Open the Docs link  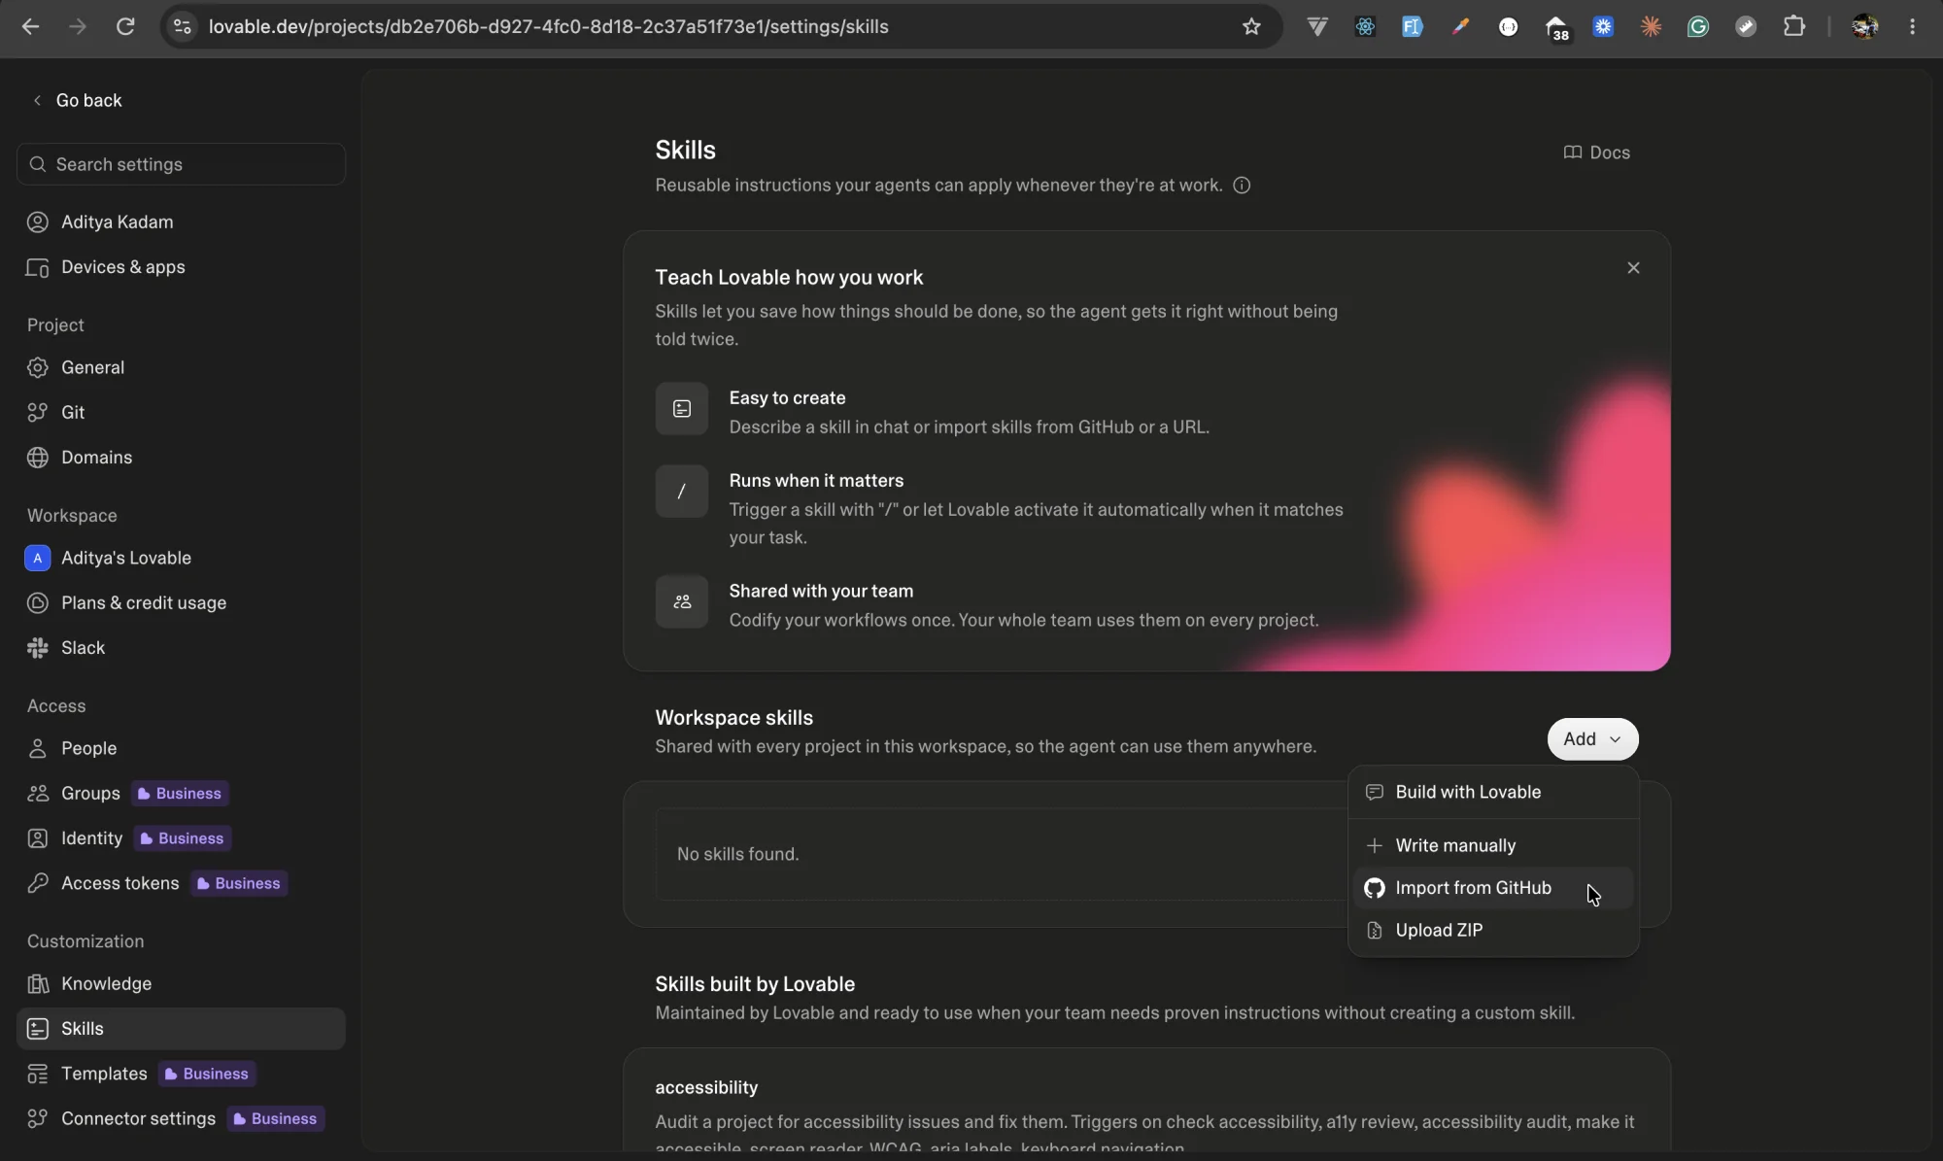[1596, 153]
